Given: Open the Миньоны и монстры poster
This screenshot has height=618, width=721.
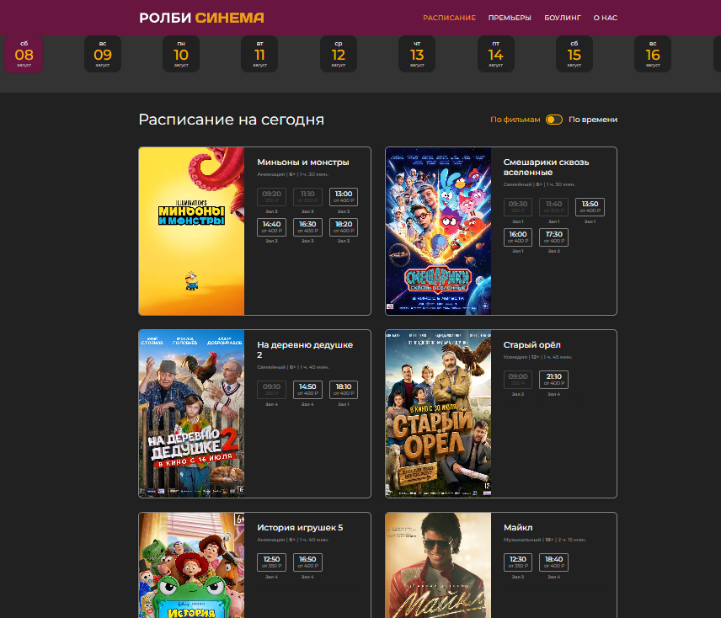Looking at the screenshot, I should pyautogui.click(x=191, y=231).
